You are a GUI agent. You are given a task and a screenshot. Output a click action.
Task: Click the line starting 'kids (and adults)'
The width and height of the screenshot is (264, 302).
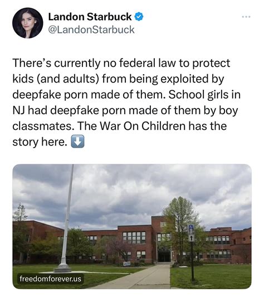118,79
